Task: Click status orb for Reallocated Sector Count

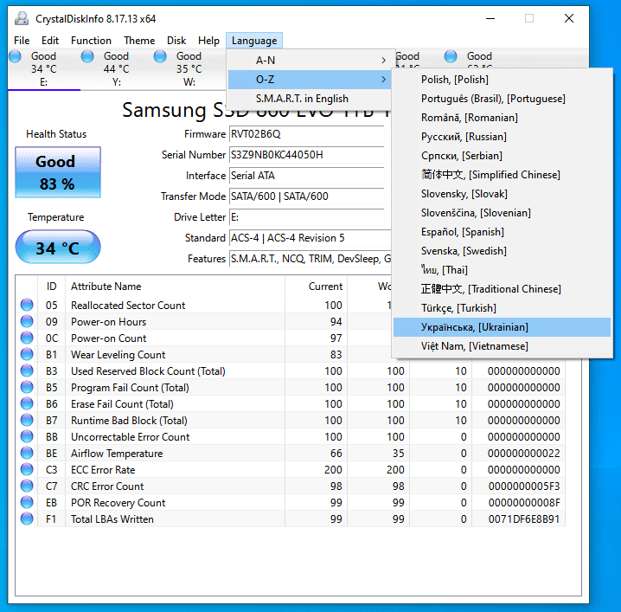Action: pyautogui.click(x=27, y=305)
